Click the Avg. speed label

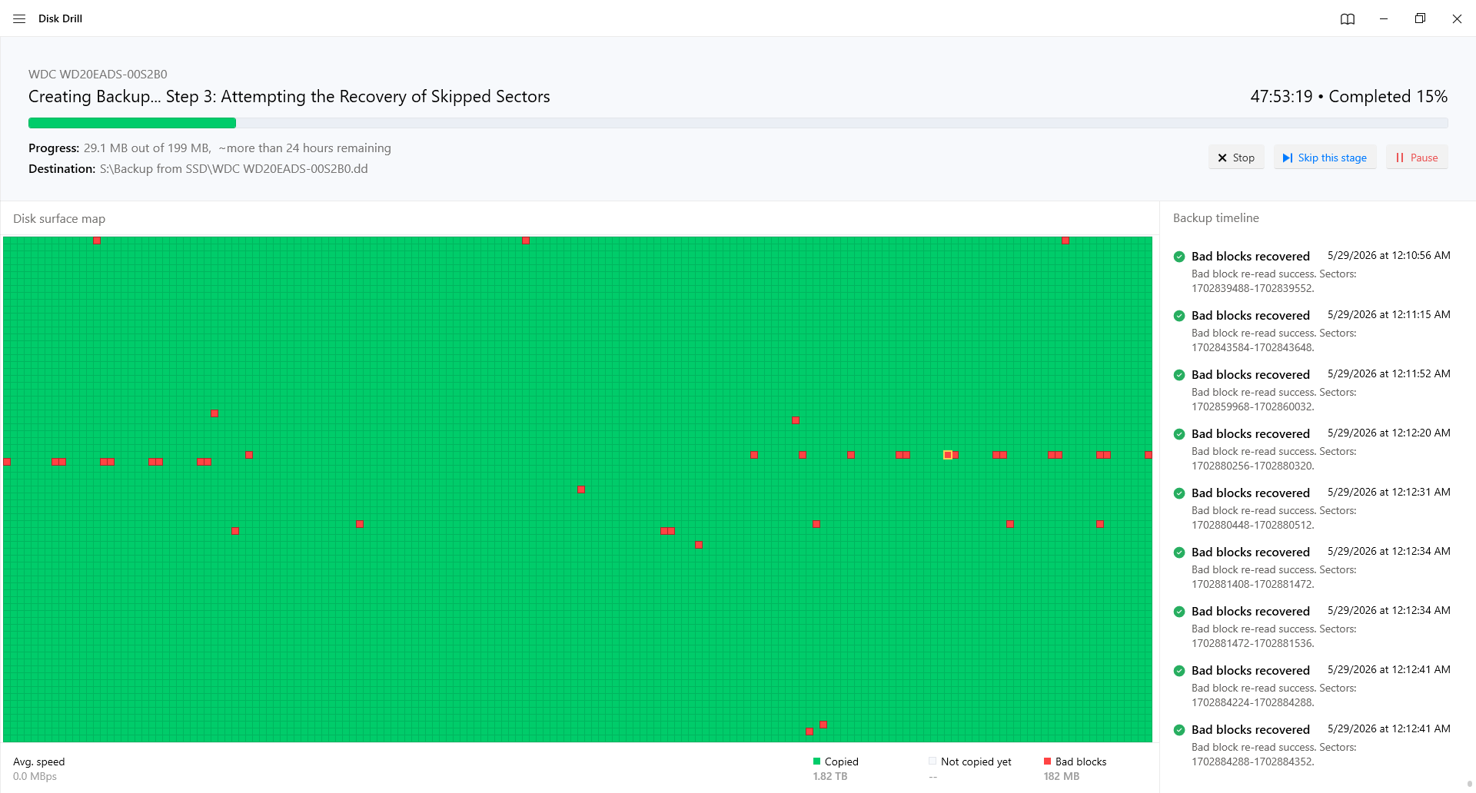(39, 761)
